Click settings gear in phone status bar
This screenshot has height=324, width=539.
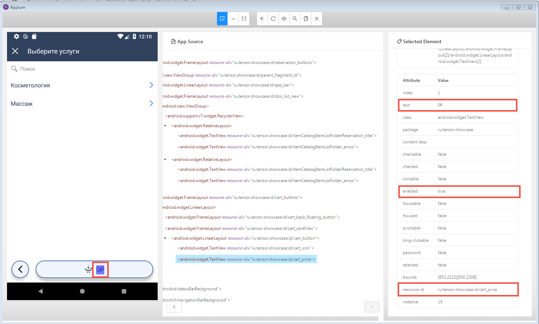[x=17, y=37]
